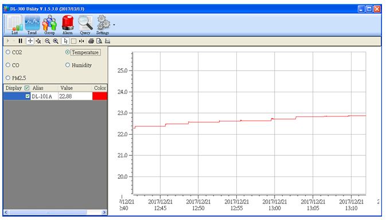Pause the trend chart updating
The width and height of the screenshot is (386, 220).
[x=21, y=41]
